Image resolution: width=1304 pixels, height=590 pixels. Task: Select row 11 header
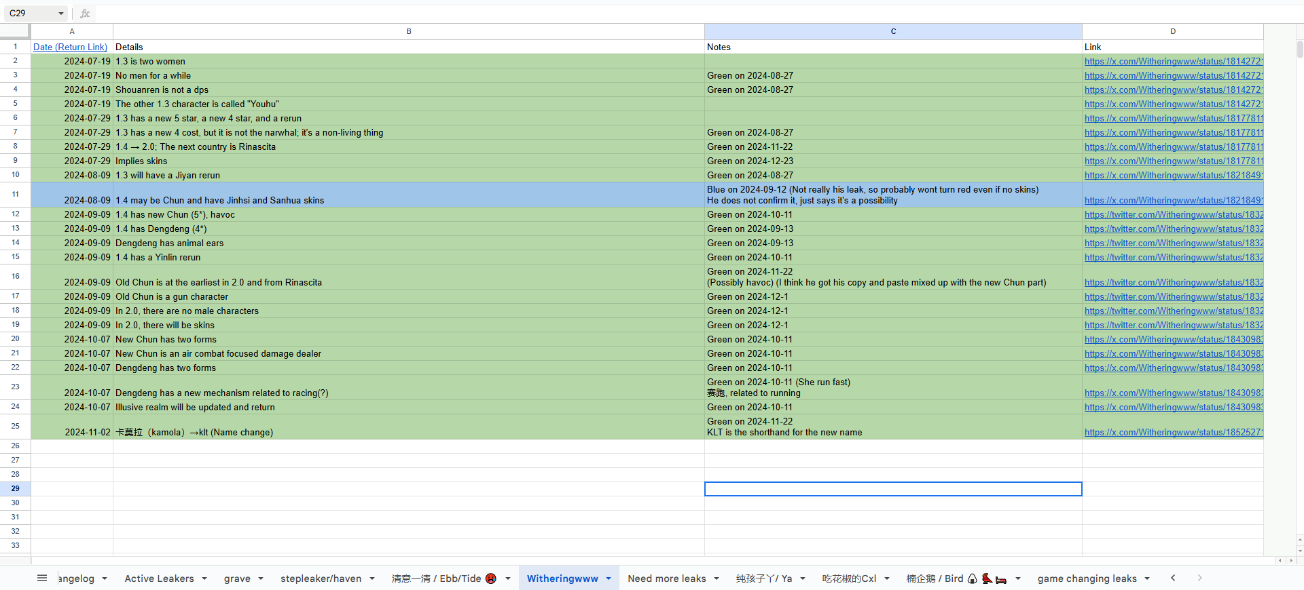(x=15, y=195)
